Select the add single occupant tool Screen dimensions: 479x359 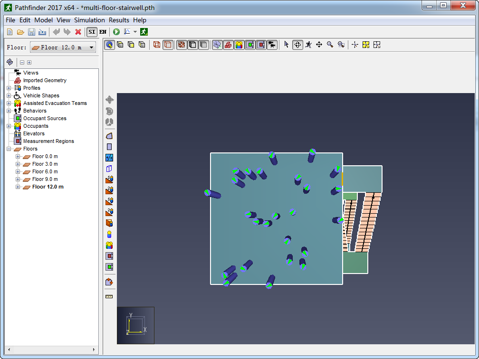pyautogui.click(x=109, y=235)
